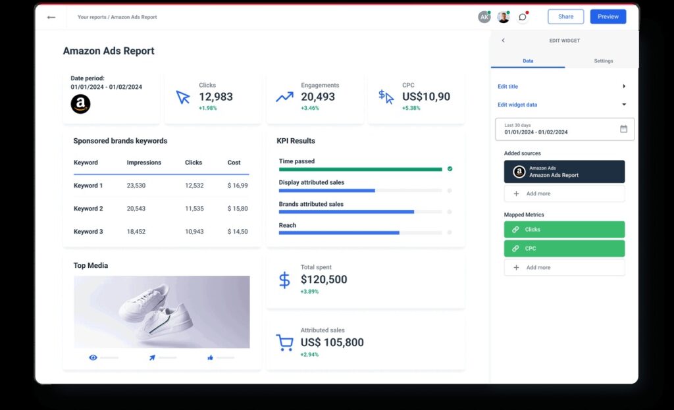Image resolution: width=674 pixels, height=410 pixels.
Task: Switch to the Data tab
Action: click(x=528, y=61)
